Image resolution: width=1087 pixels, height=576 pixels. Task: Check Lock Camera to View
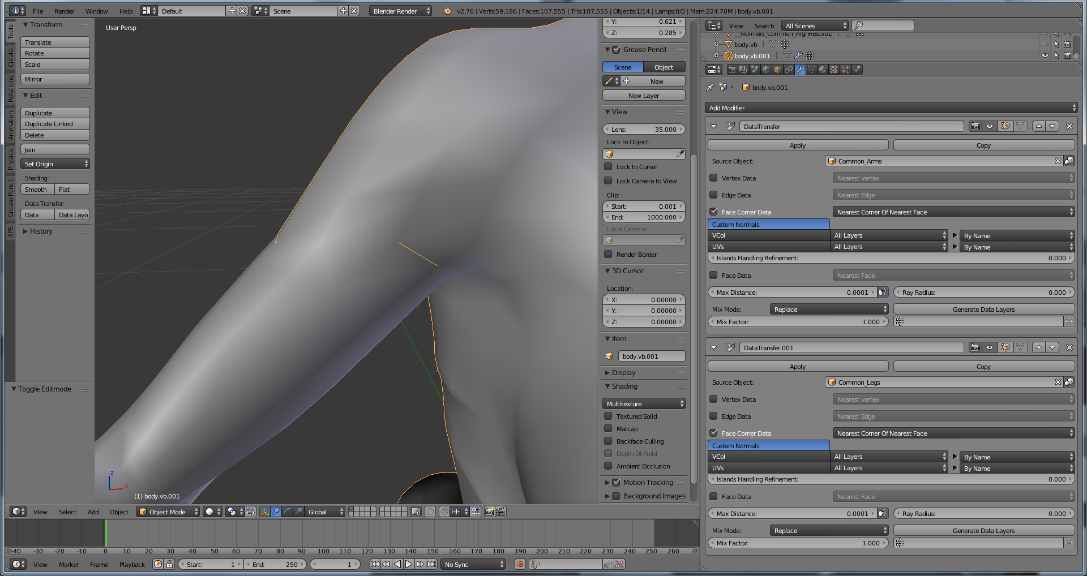[x=609, y=180]
